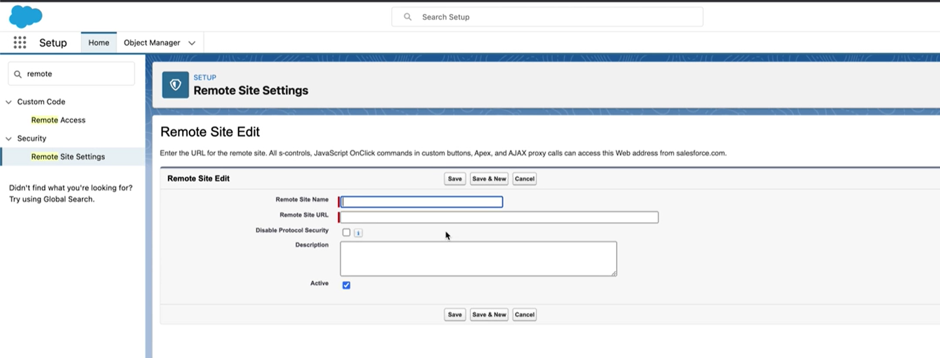Click the Search Setup box
Viewport: 940px width, 358px height.
click(x=547, y=17)
